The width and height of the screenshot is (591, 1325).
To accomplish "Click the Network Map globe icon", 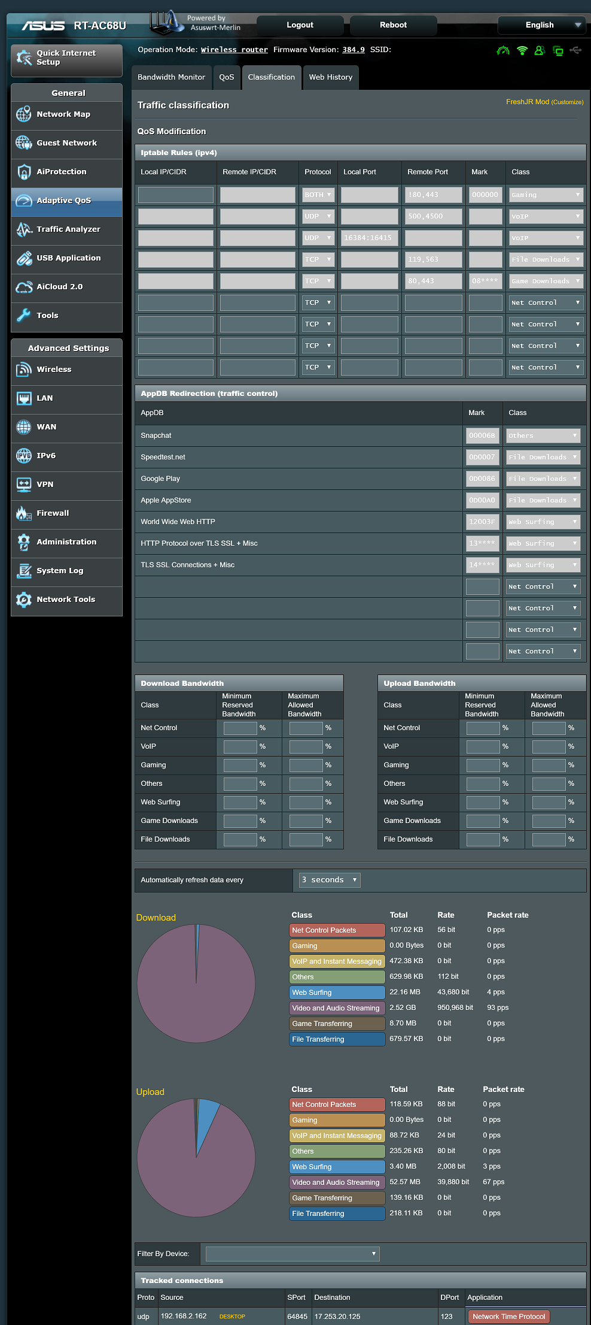I will pos(24,114).
